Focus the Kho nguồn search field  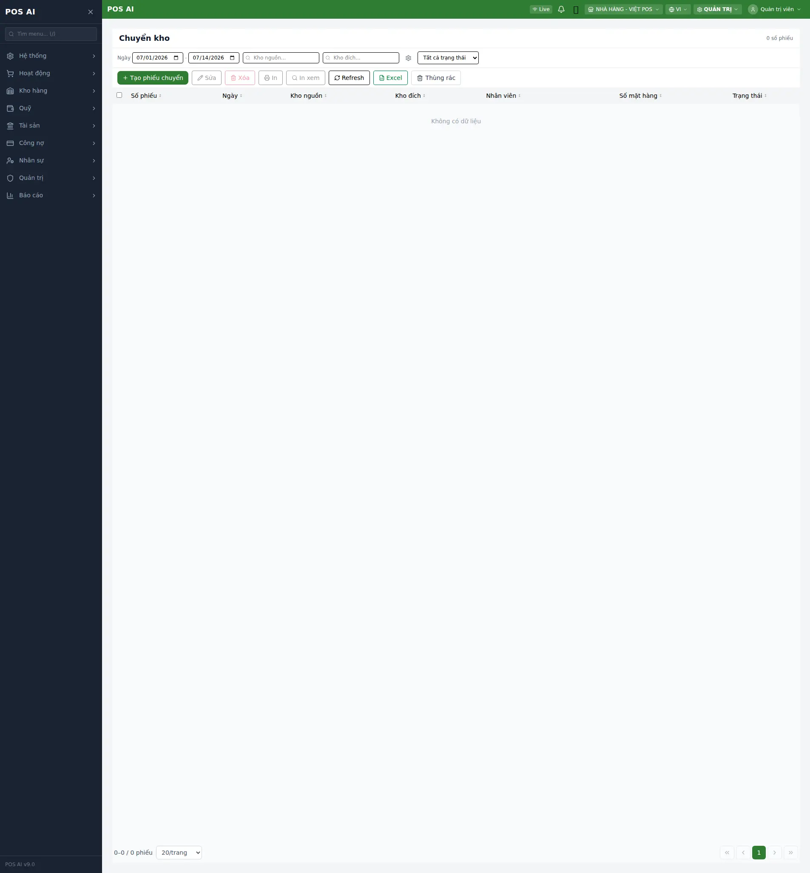pyautogui.click(x=281, y=58)
